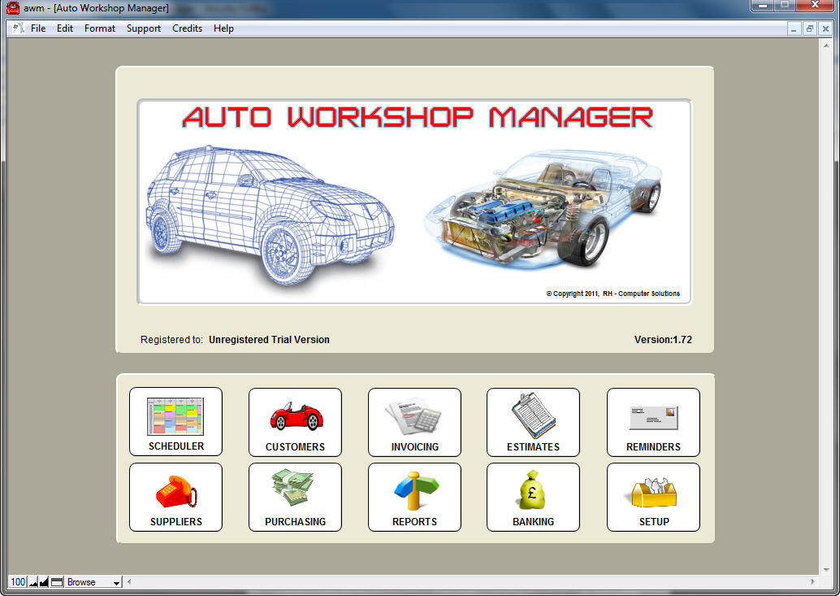The image size is (840, 596).
Task: Launch the Invoicing module
Action: pos(414,421)
